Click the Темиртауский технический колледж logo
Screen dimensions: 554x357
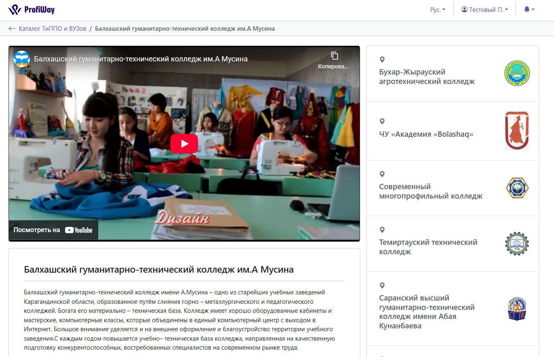[x=517, y=244]
